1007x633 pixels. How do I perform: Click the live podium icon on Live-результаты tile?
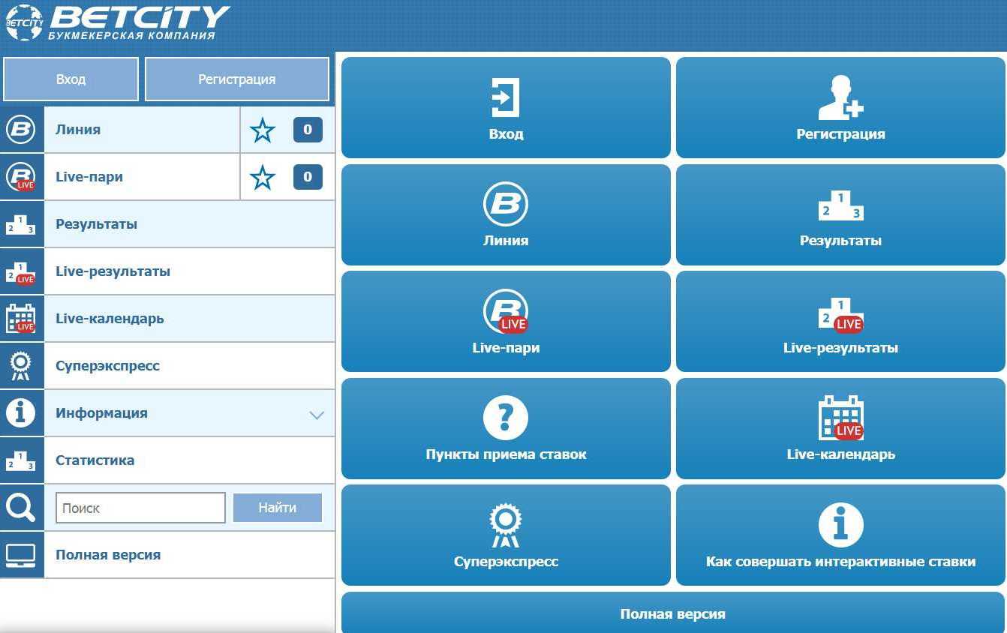click(840, 315)
